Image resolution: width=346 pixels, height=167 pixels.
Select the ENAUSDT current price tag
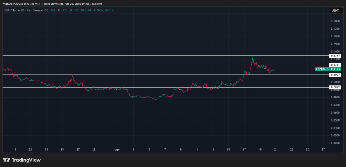[x=328, y=69]
